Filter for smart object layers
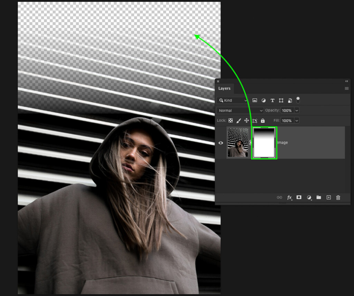The height and width of the screenshot is (296, 354). click(290, 101)
